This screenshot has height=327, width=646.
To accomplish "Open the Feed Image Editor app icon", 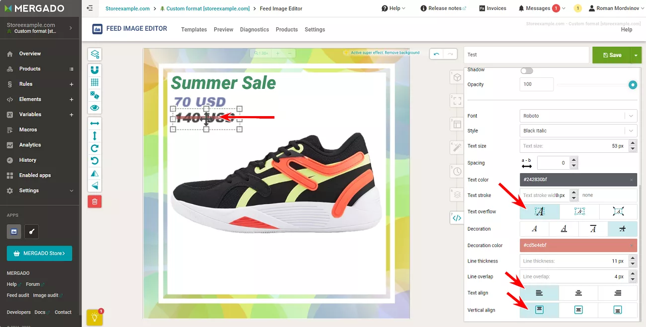I will [x=14, y=231].
